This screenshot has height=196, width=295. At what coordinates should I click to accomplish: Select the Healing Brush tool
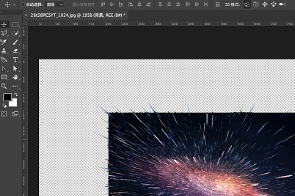[x=4, y=42]
